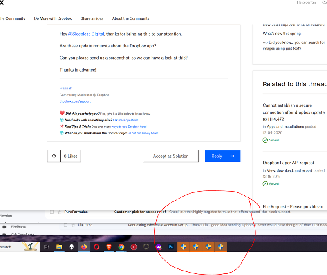This screenshot has height=275, width=327.
Task: Switch to Google Chrome on the taskbar
Action: pos(121,247)
